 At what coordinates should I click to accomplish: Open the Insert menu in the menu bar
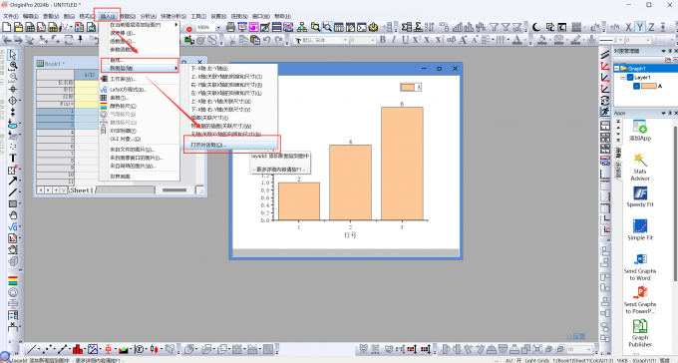point(108,16)
